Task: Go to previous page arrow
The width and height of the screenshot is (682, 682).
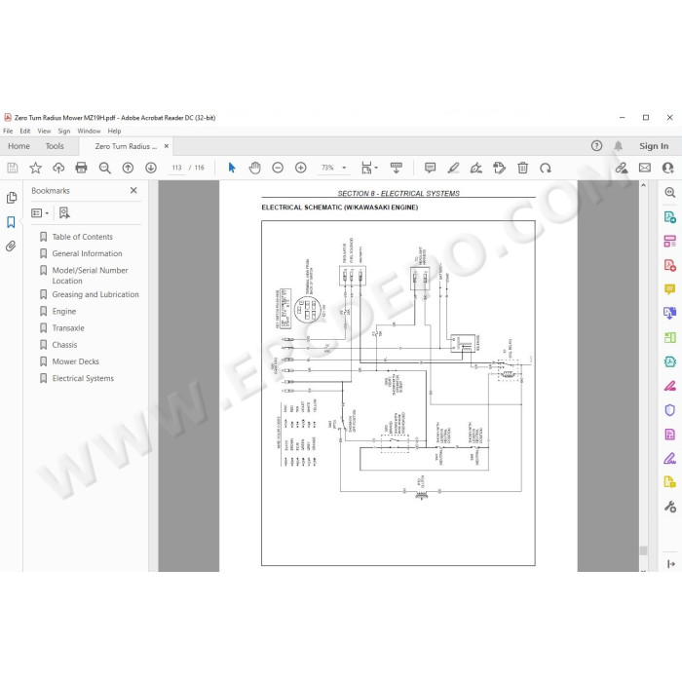Action: point(128,168)
